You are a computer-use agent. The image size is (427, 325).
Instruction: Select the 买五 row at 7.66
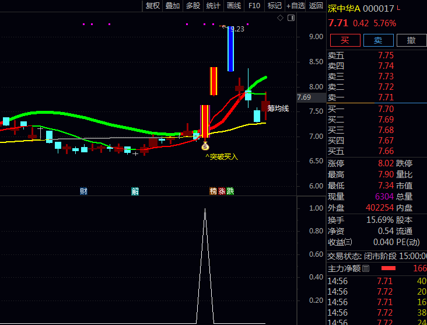377,151
